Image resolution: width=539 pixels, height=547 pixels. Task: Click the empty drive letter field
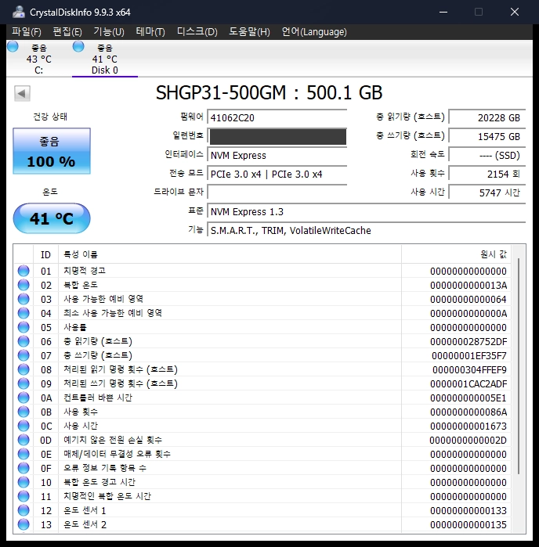tap(277, 192)
